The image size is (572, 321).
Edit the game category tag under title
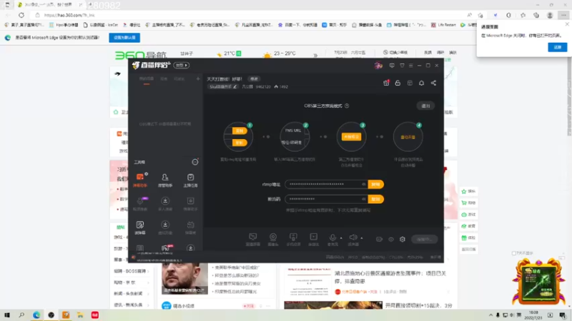tap(223, 86)
